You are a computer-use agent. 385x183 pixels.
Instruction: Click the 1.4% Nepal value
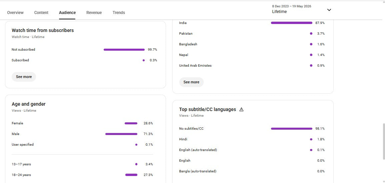tap(321, 55)
